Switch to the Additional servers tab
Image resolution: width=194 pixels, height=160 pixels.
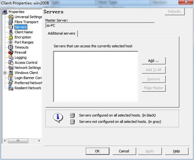(61, 33)
